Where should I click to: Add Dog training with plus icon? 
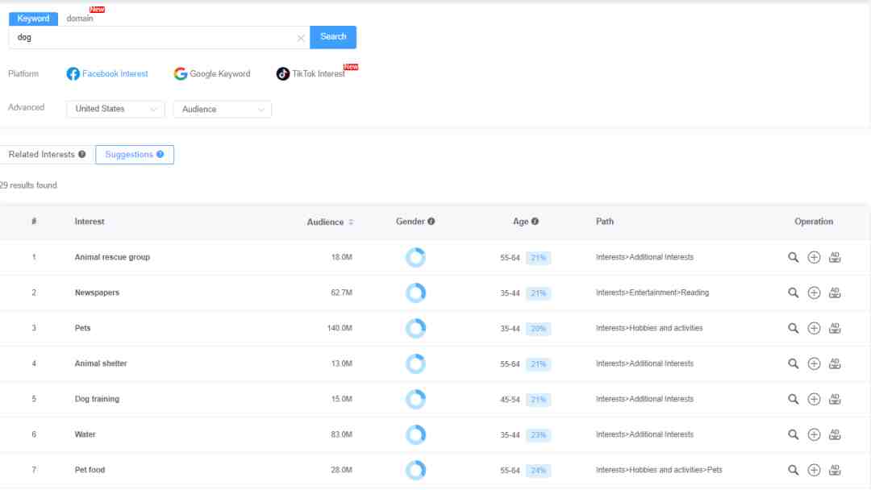pyautogui.click(x=814, y=400)
